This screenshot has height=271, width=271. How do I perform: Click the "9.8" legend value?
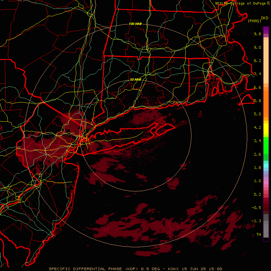pyautogui.click(x=257, y=34)
